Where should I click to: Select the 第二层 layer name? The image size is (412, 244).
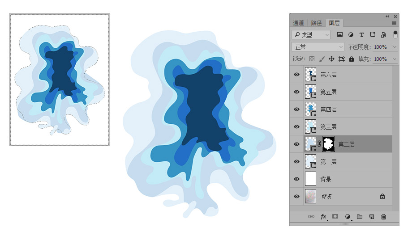tap(346, 144)
